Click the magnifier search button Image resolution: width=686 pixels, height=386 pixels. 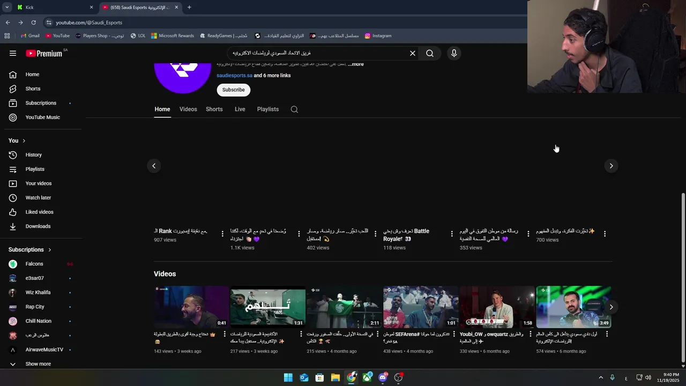point(430,53)
